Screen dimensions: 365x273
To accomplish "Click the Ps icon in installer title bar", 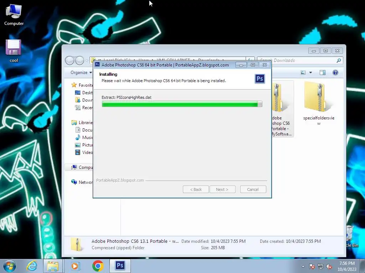I will click(x=97, y=65).
